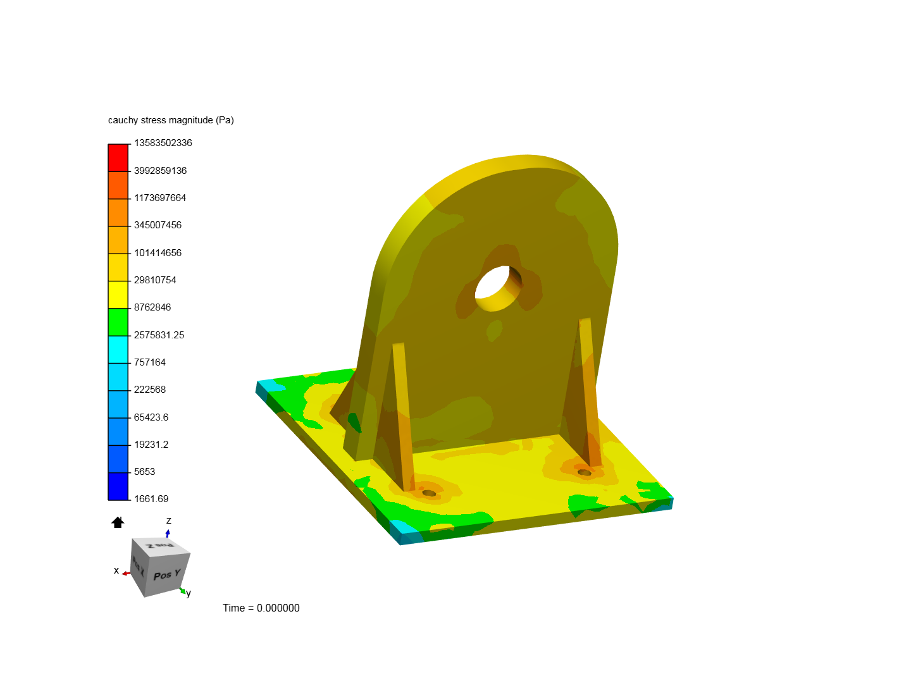Click the legend value 1173697664
This screenshot has height=683, width=911.
pyautogui.click(x=159, y=198)
